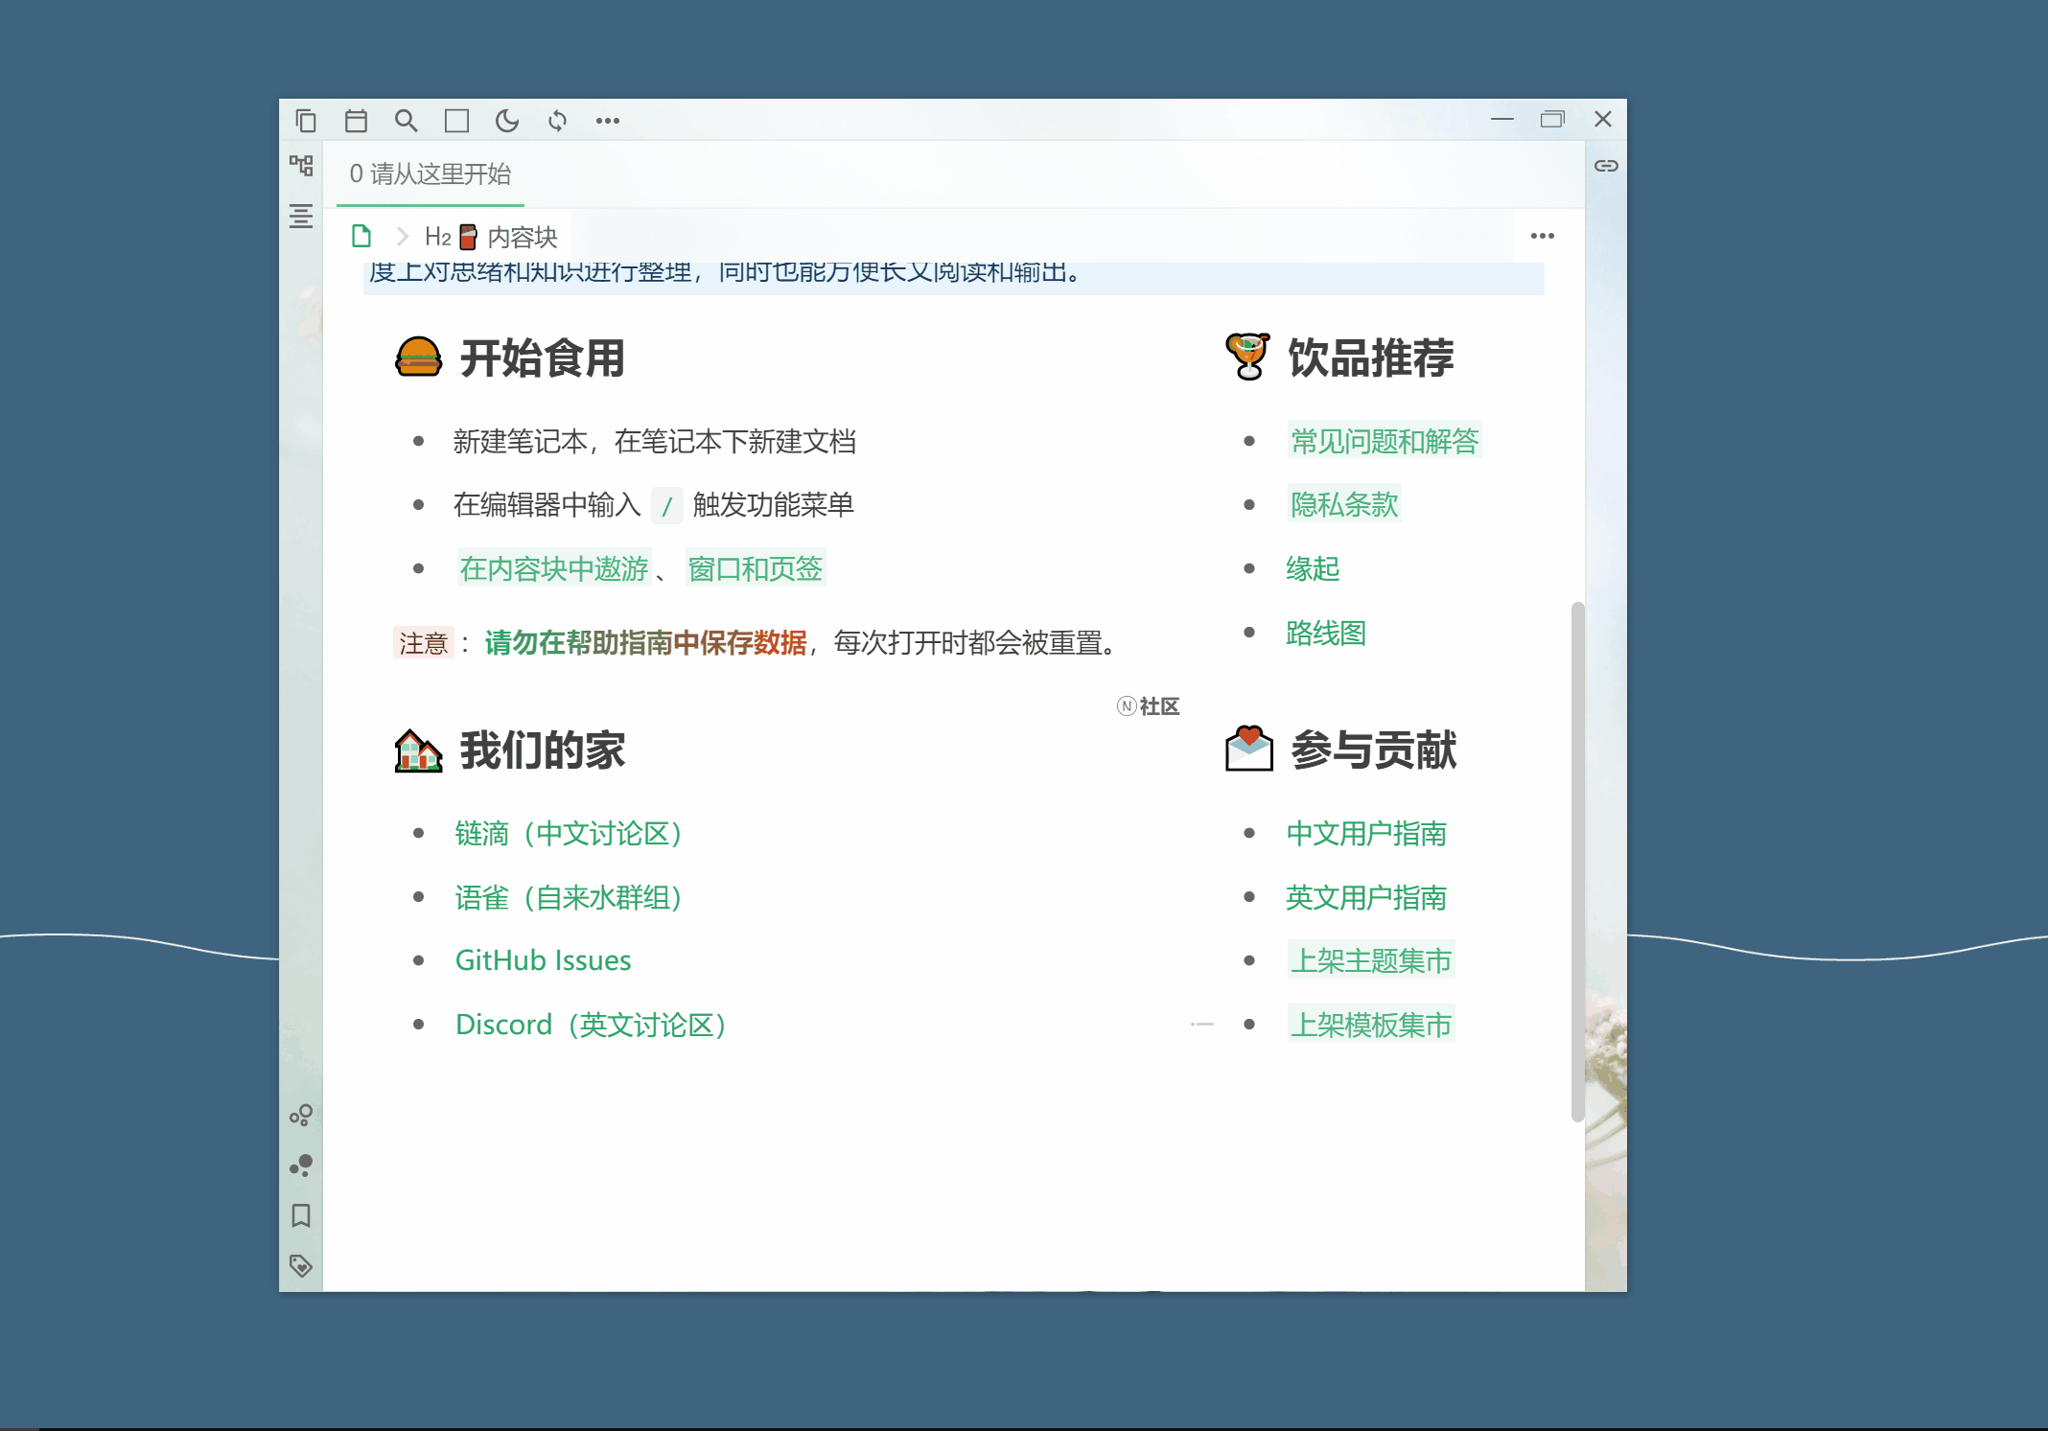Open the tags panel icon
Viewport: 2048px width, 1431px height.
click(x=301, y=1265)
